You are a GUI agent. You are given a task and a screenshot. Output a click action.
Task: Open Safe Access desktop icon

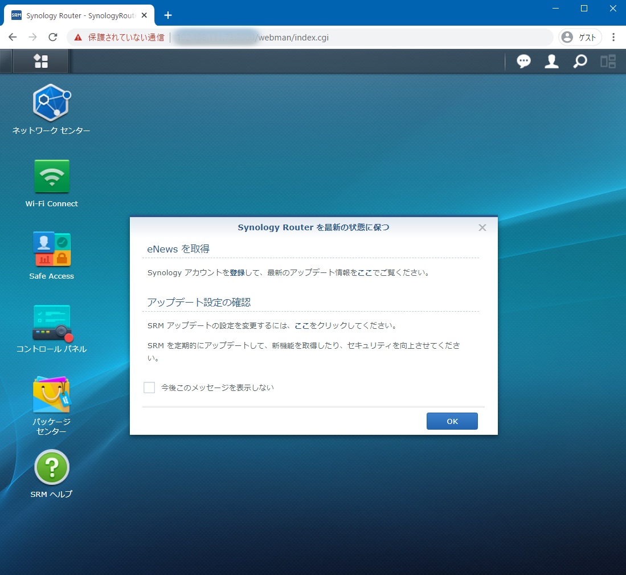click(x=51, y=255)
